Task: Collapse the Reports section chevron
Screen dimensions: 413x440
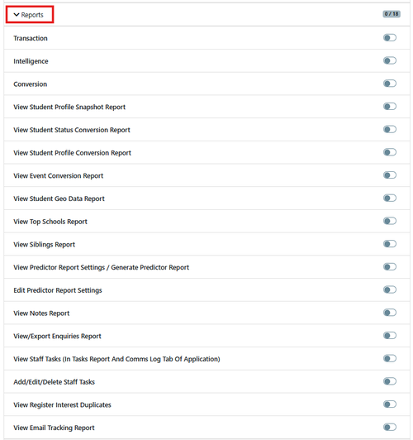Action: (x=17, y=15)
